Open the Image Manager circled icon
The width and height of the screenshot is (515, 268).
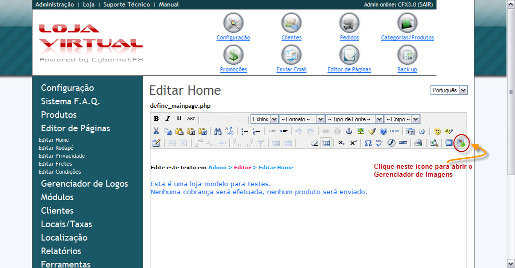[461, 143]
